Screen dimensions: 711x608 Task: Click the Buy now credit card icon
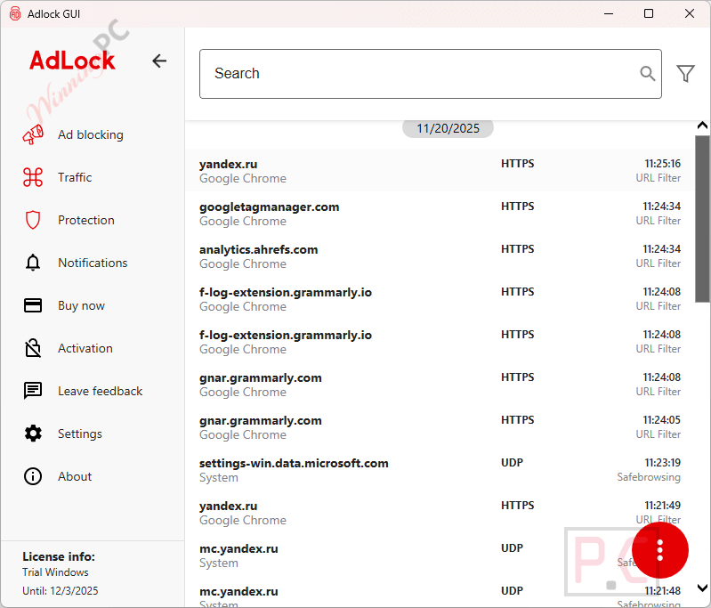click(33, 305)
